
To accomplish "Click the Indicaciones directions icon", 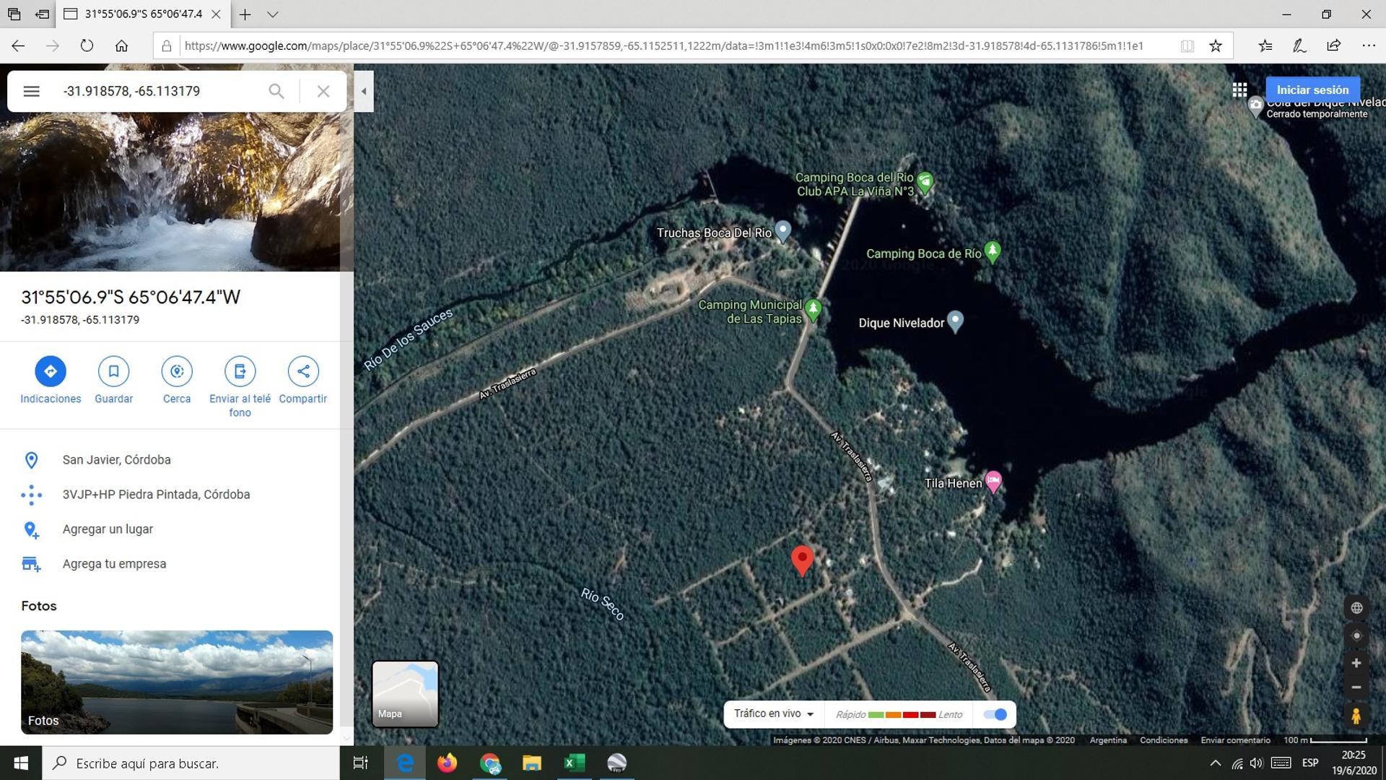I will coord(51,371).
